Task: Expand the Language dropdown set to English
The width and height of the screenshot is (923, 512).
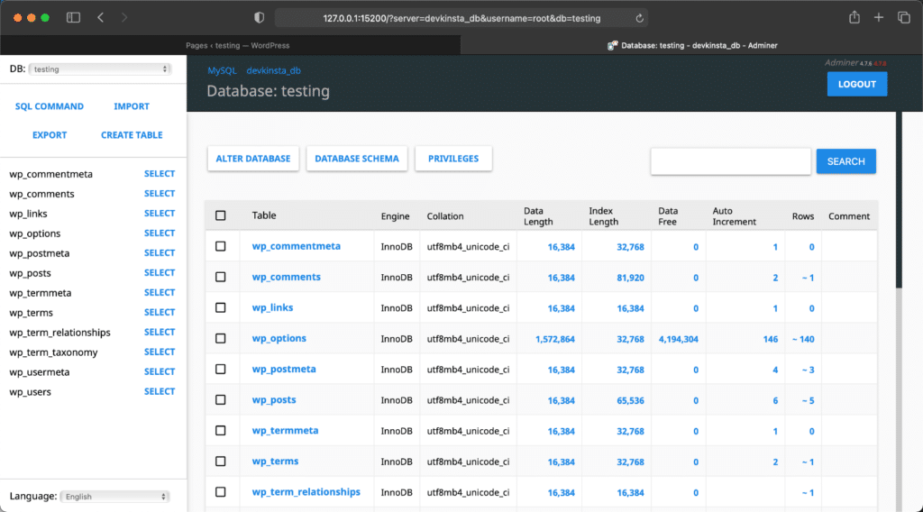Action: (x=114, y=496)
